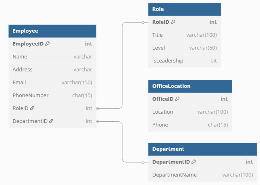Select the Location field in OfficeLocation
Screen dimensions: 260x185
(x=190, y=112)
